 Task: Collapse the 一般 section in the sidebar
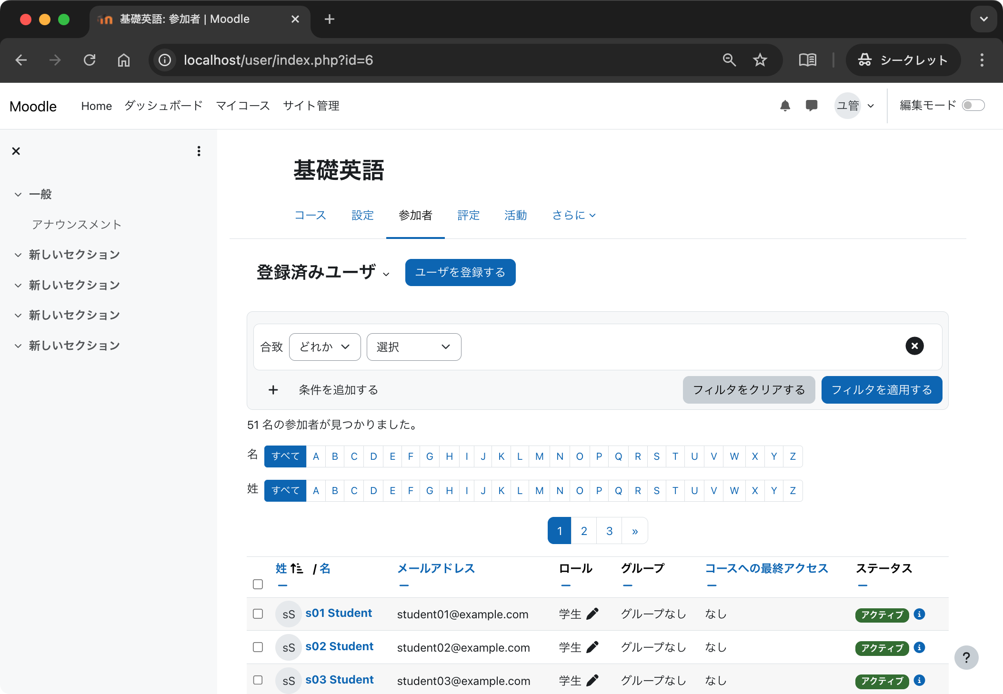click(x=18, y=194)
